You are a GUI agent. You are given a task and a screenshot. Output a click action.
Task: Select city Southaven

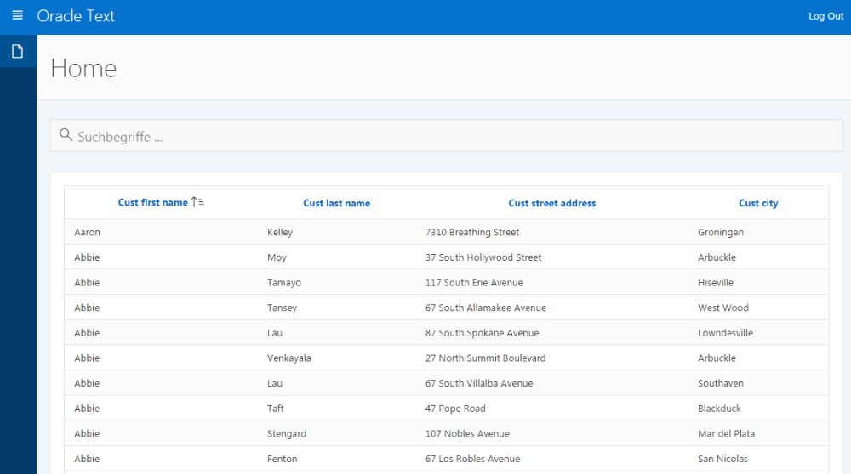[x=720, y=383]
